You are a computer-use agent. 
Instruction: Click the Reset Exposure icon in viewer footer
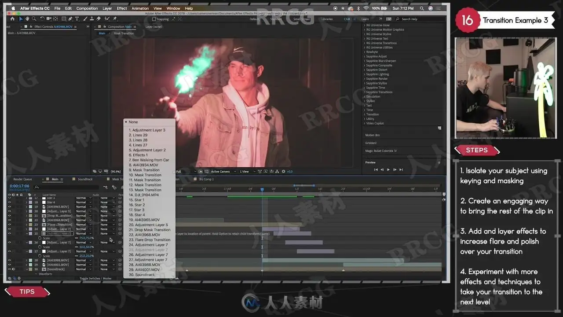point(283,171)
